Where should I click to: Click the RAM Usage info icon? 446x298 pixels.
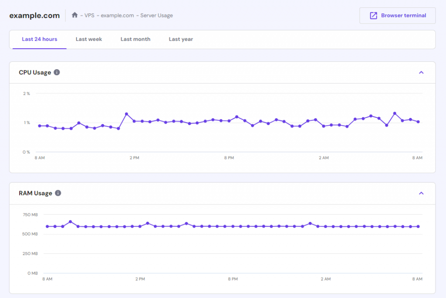(x=58, y=193)
